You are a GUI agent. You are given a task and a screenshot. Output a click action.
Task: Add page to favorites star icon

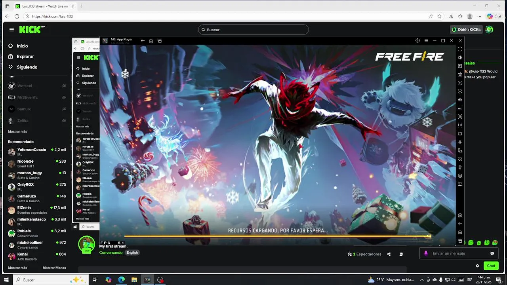pos(439,16)
